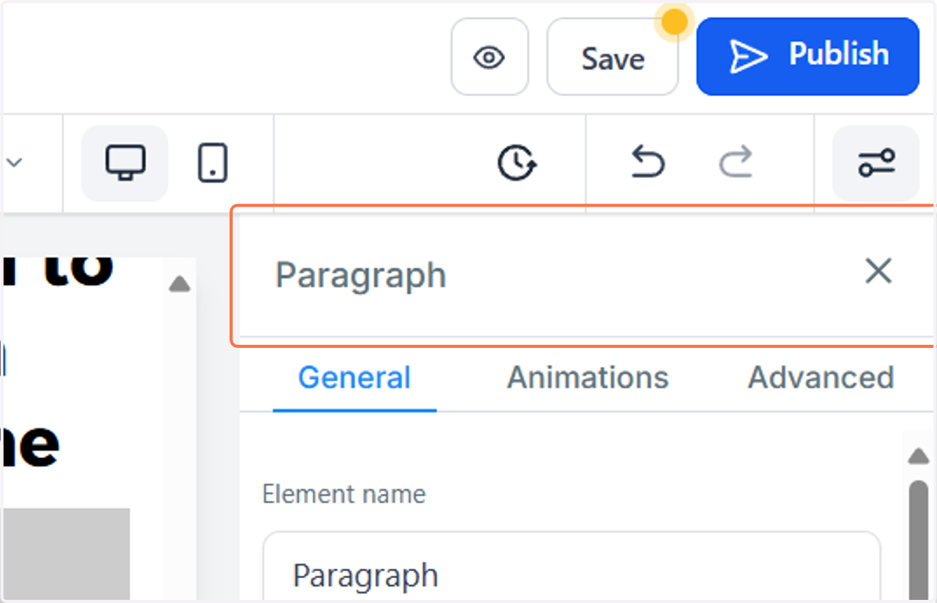Expand the dropdown chevron left of desktop icon
Screen dimensions: 937x603
[14, 163]
